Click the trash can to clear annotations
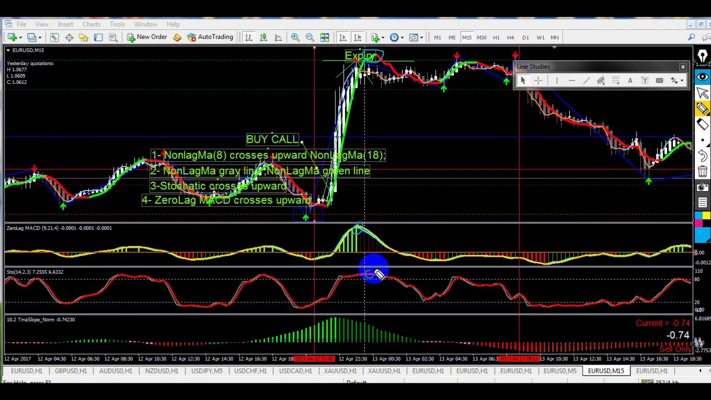 click(x=702, y=172)
